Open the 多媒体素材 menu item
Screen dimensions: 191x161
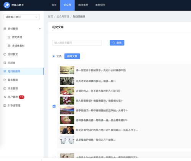[18, 46]
